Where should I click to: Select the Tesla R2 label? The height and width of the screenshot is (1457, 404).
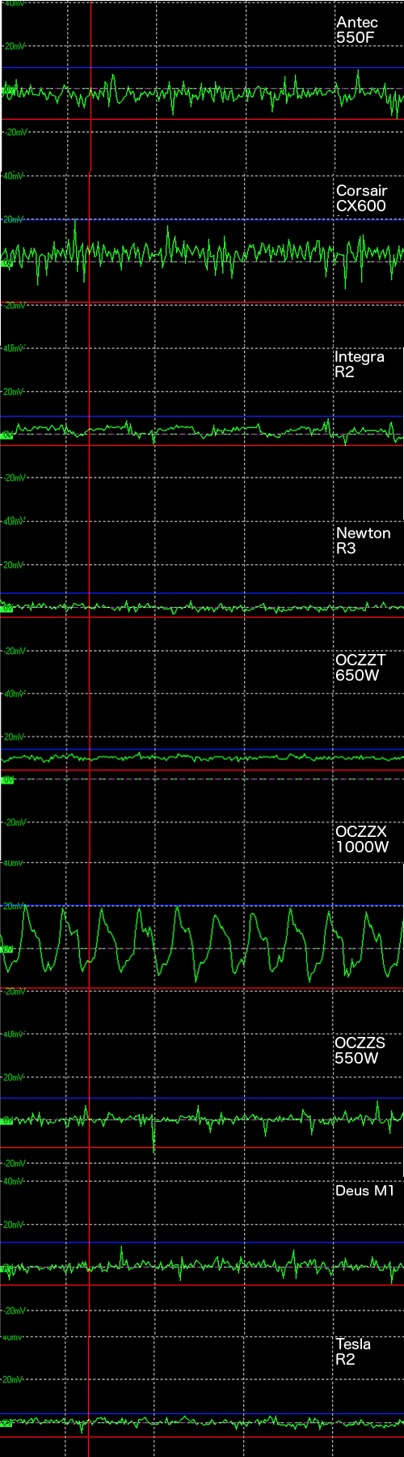[353, 1352]
